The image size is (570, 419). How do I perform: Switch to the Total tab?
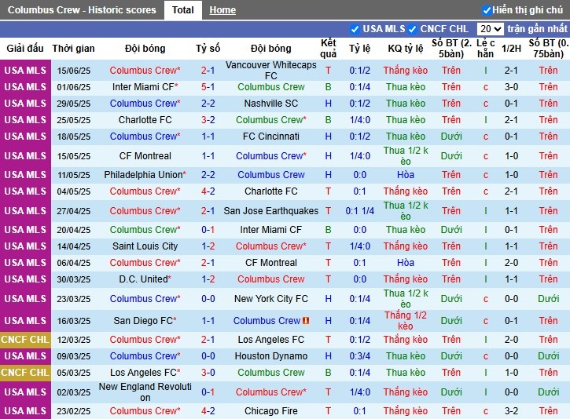183,9
